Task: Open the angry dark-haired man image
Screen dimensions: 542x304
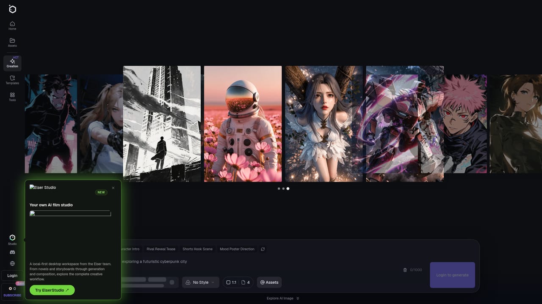Action: pos(51,124)
